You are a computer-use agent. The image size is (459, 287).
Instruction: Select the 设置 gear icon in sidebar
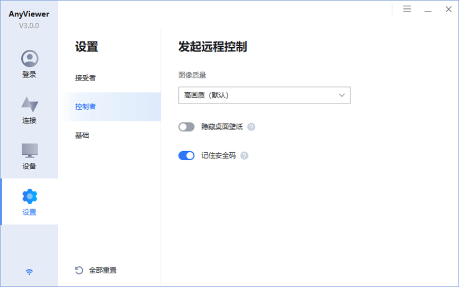[29, 196]
